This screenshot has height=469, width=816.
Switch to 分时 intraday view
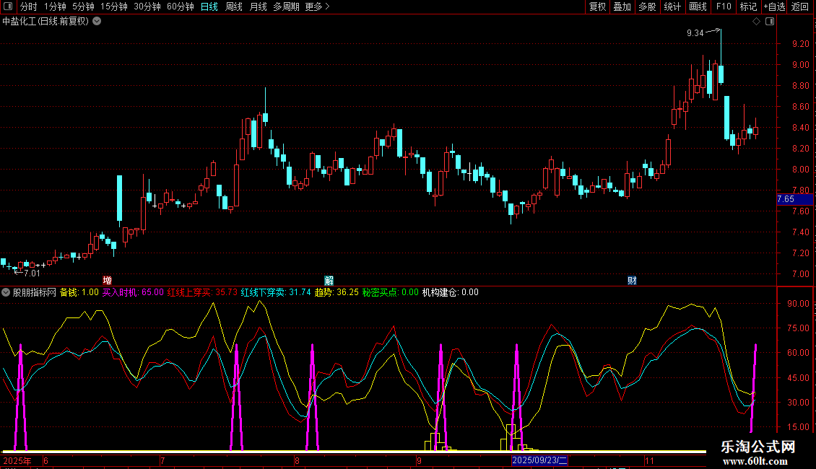[x=29, y=6]
